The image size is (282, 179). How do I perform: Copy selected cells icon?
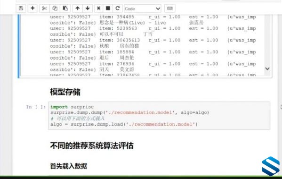click(55, 9)
